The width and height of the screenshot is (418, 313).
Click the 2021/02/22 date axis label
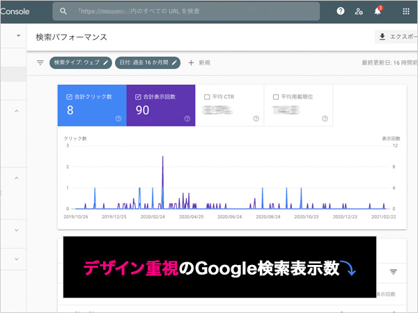[384, 216]
